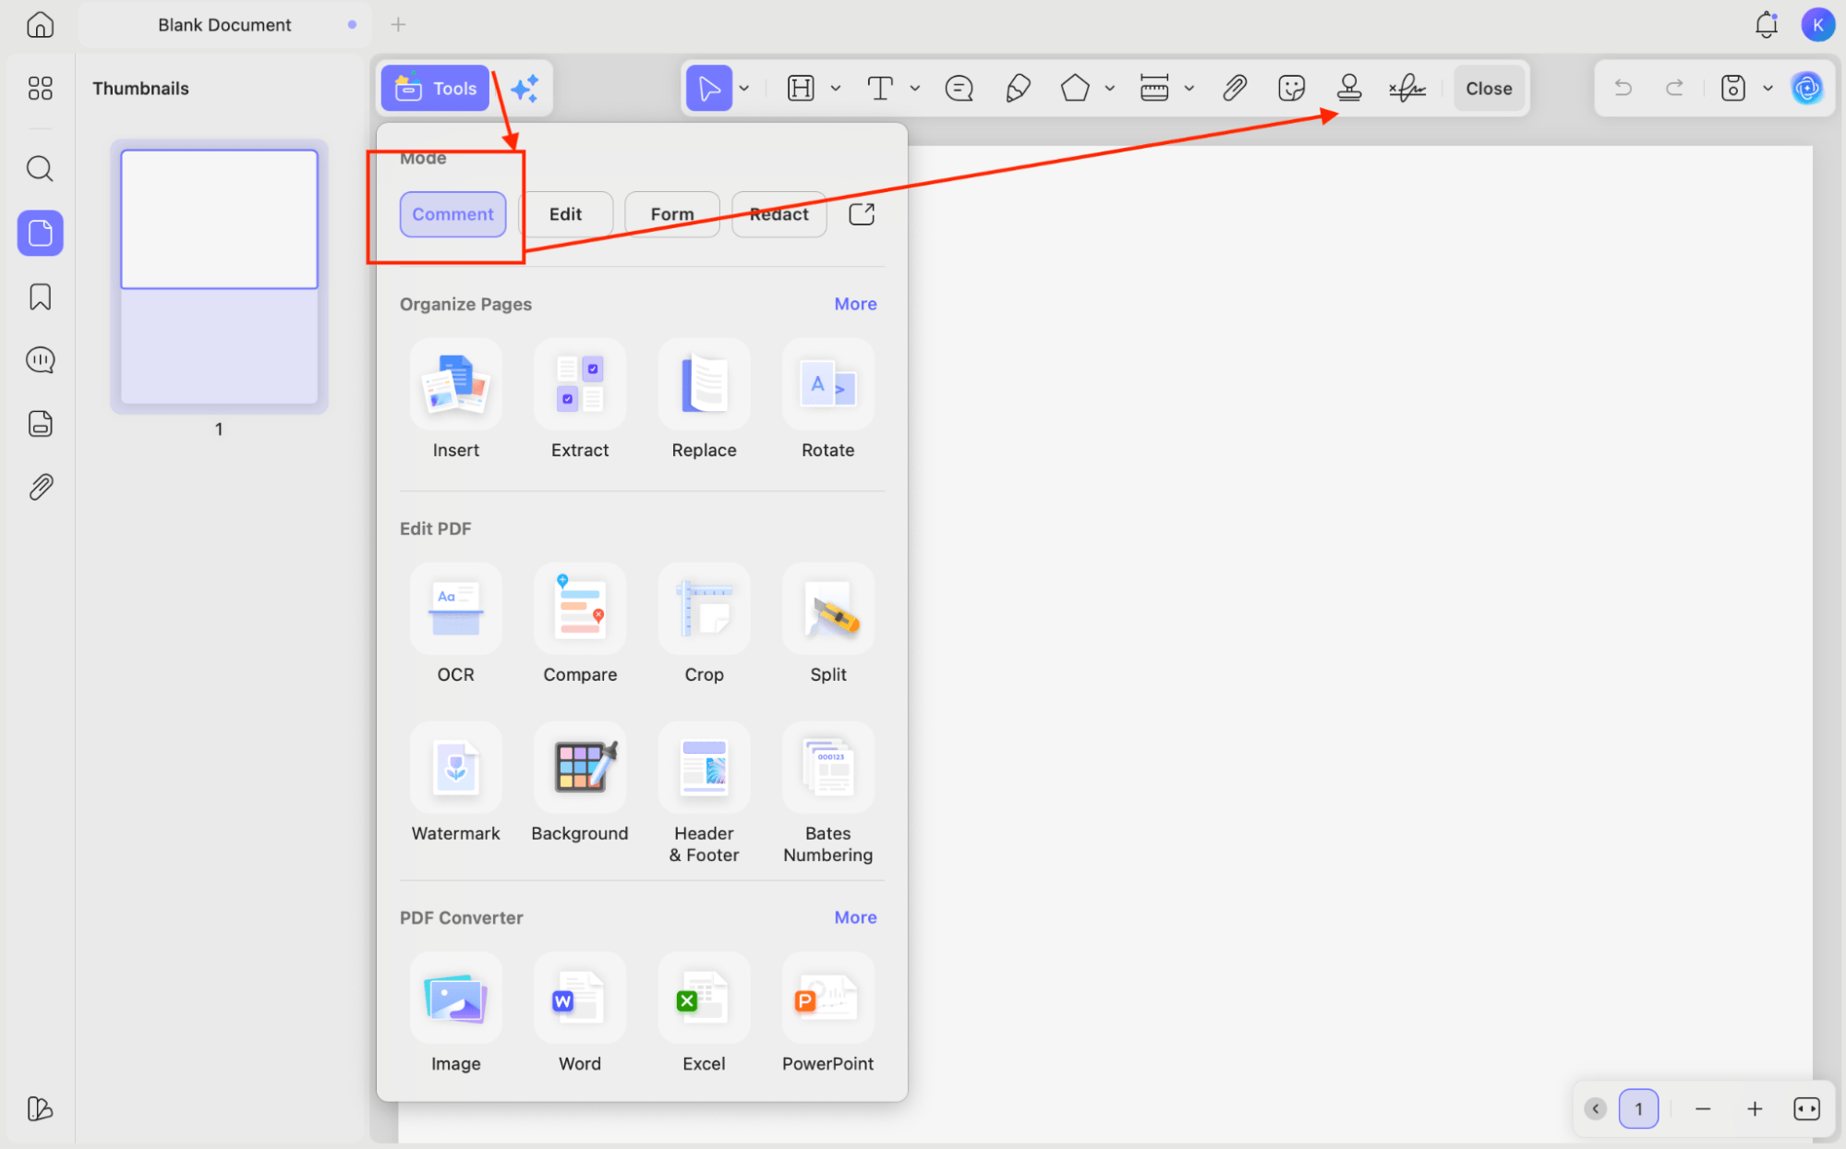Screen dimensions: 1846x1150
Task: Show More PDF Converter options
Action: (x=855, y=917)
